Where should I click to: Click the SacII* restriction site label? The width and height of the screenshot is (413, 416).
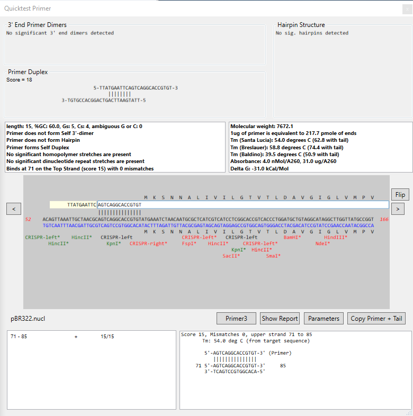pyautogui.click(x=231, y=256)
